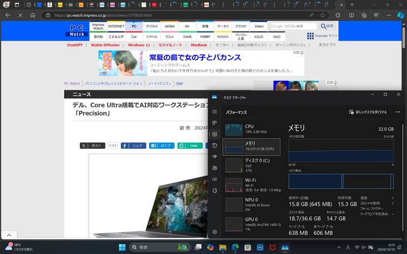
Task: Open Edge split screen icon
Action: point(351,15)
